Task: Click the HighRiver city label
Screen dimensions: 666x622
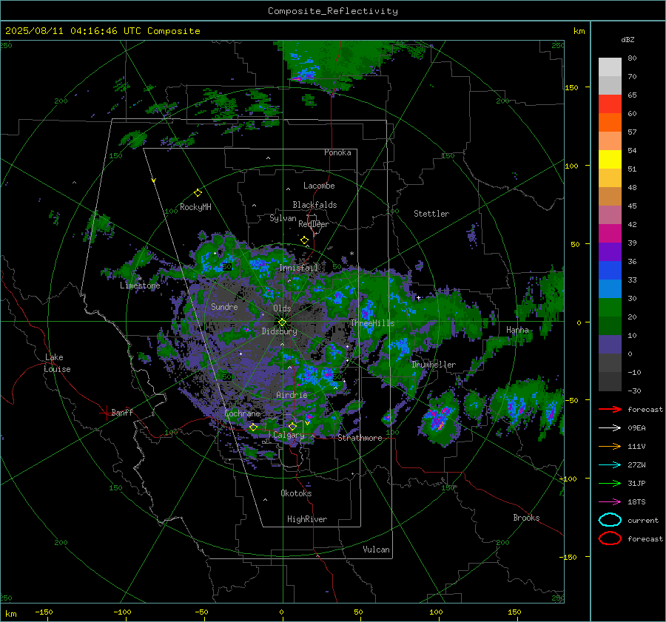Action: coord(307,519)
